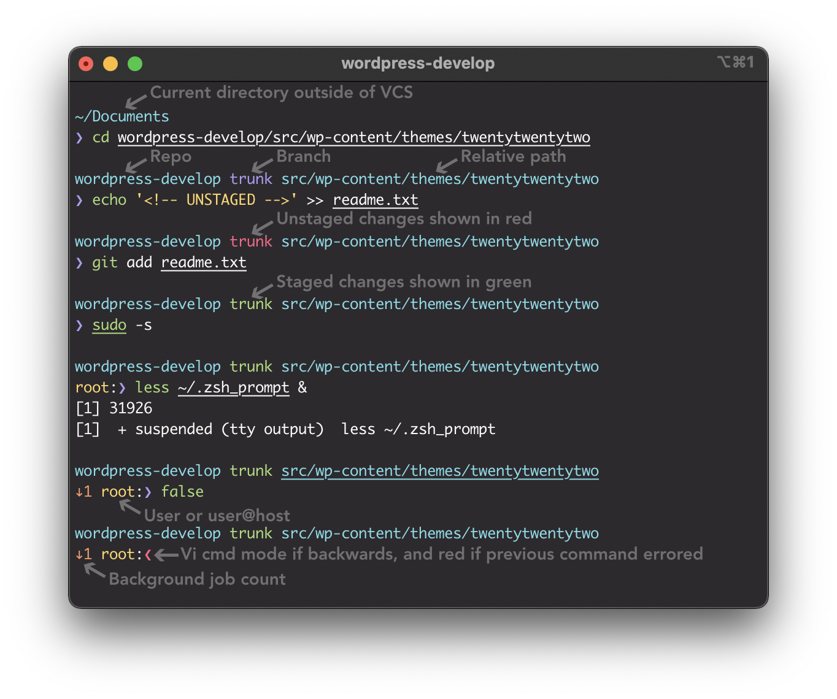The height and width of the screenshot is (699, 837).
Task: Click the red trunk branch name
Action: [x=251, y=242]
